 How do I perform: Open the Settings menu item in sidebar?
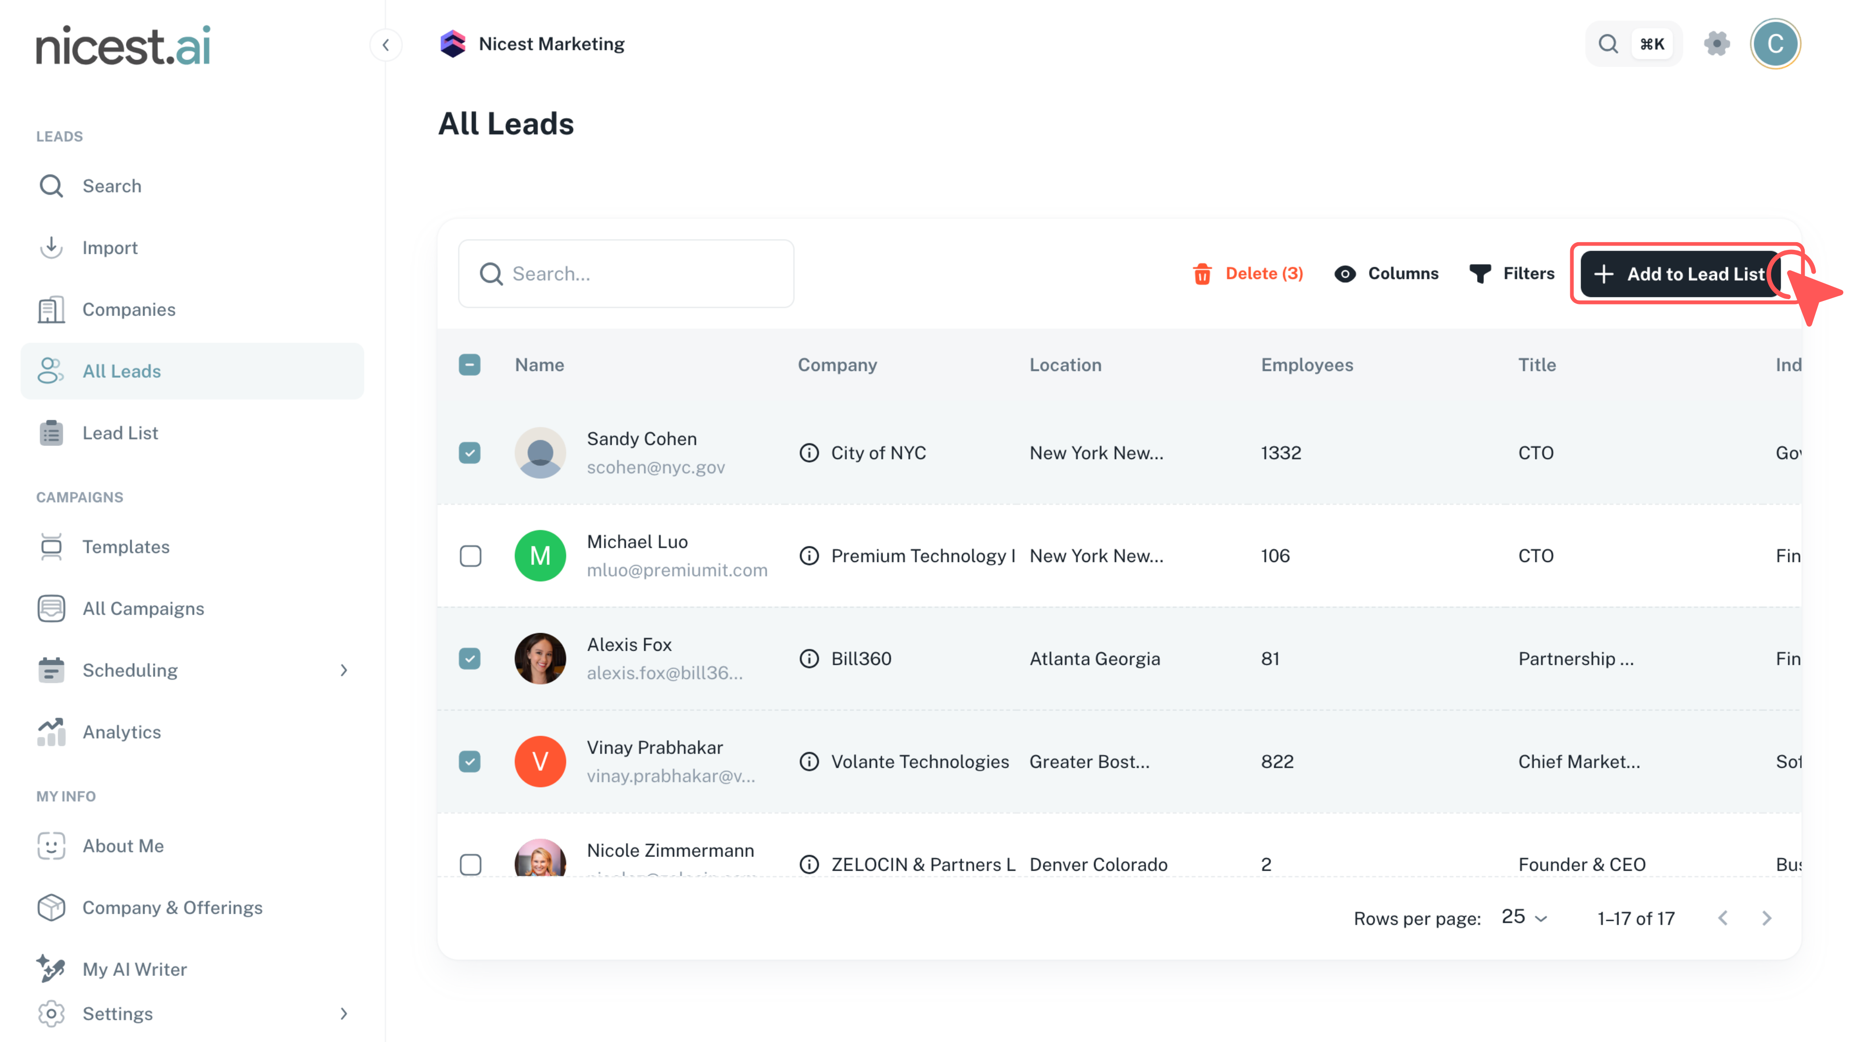[x=192, y=1014]
